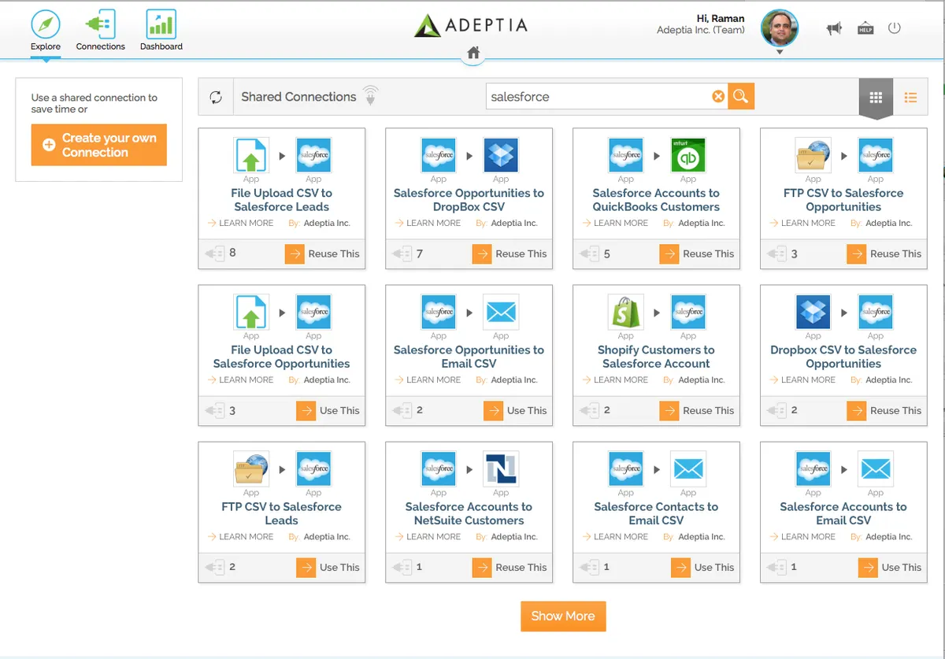Learn more about Shopify Customers to Salesforce Account
Image resolution: width=945 pixels, height=659 pixels.
615,379
